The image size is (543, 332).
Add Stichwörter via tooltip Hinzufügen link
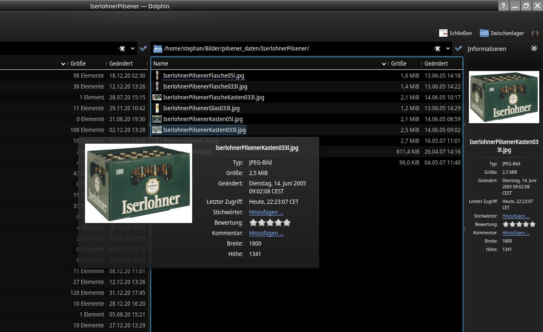coord(266,212)
